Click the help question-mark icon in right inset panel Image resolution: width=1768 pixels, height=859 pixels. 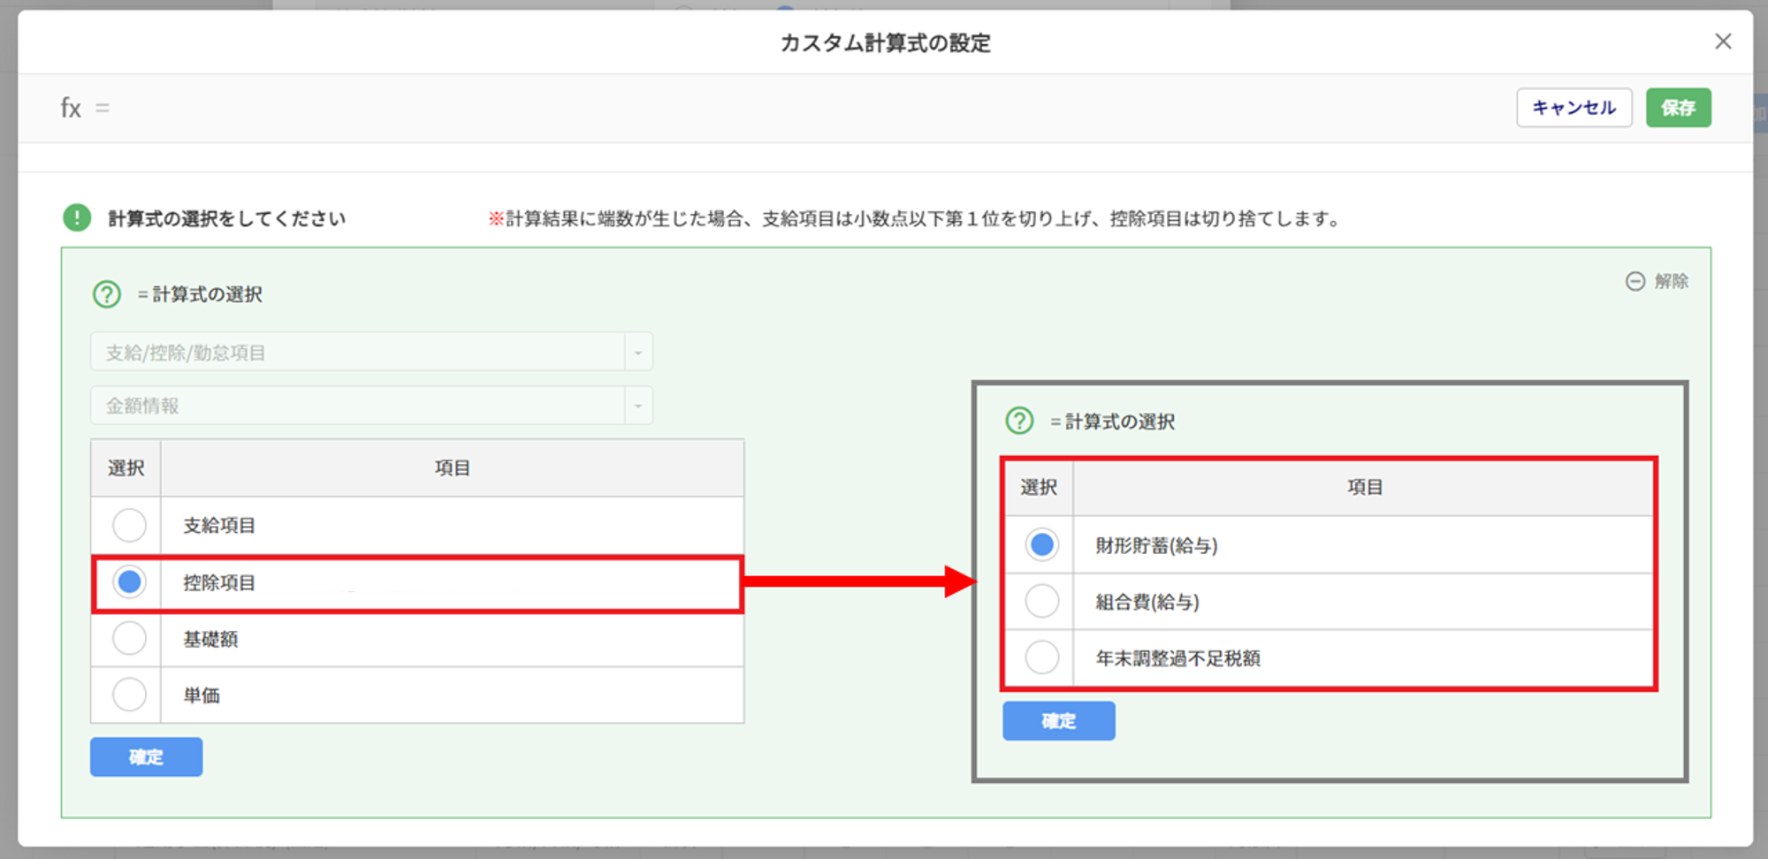click(x=1019, y=421)
